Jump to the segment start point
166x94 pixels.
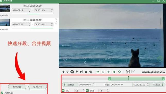(63, 72)
